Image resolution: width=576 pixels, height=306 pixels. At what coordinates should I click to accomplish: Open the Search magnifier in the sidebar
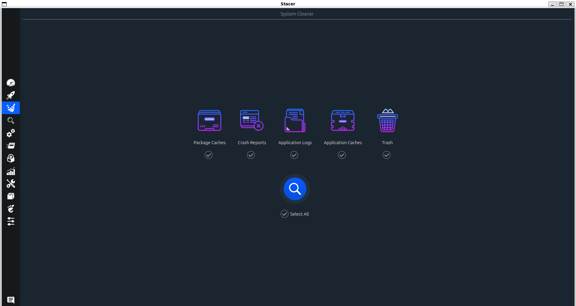pyautogui.click(x=11, y=121)
